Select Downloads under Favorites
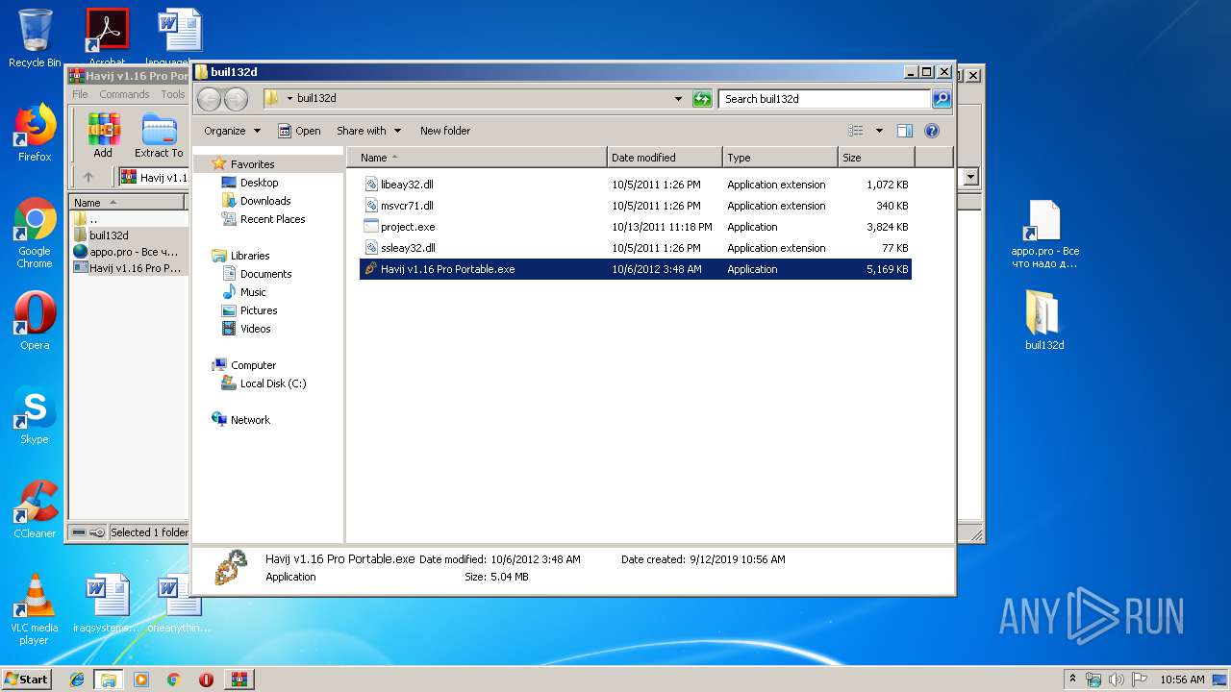 click(265, 201)
